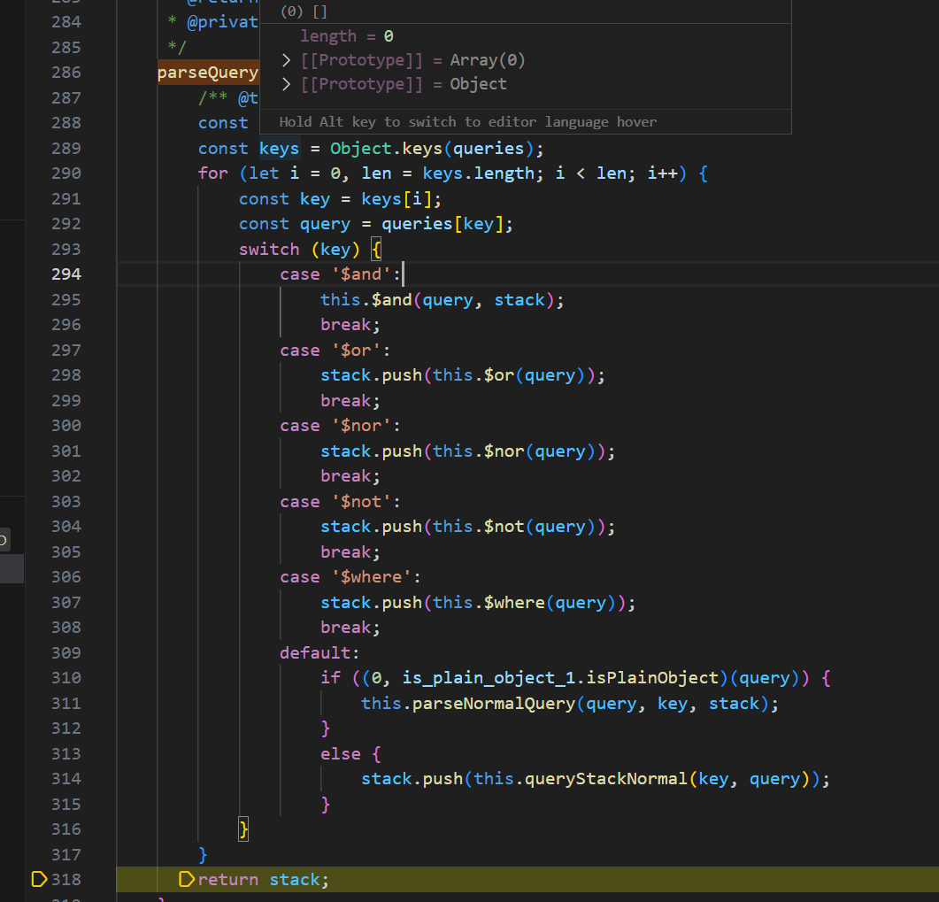Click the yellow debug pointer glyph beside line 318
Viewport: 939px width, 902px height.
coord(39,879)
